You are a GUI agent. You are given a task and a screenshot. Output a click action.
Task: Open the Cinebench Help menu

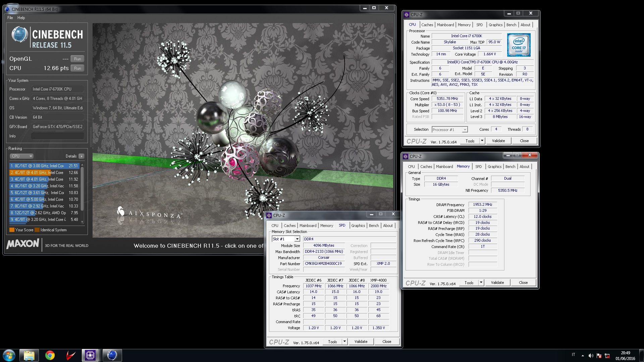(21, 18)
